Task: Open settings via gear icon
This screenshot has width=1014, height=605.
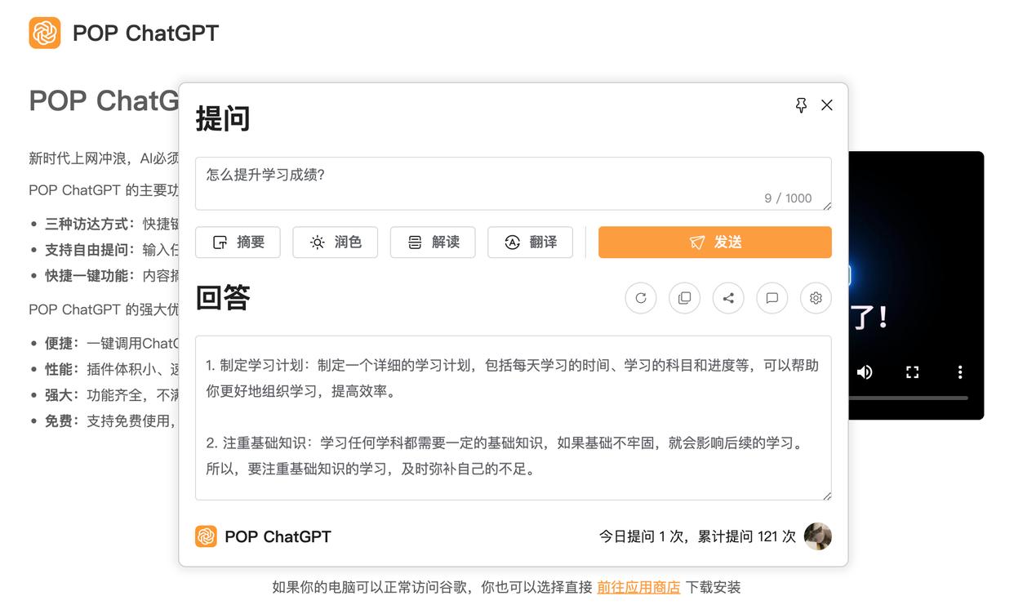Action: (x=816, y=298)
